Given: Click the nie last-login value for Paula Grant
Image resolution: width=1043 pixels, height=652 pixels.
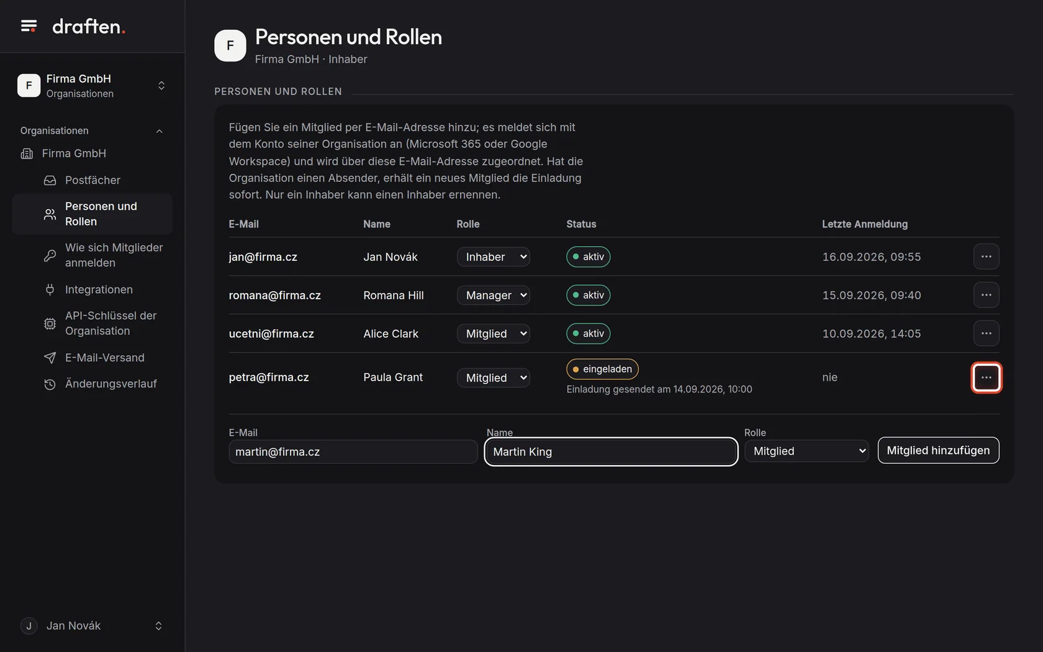Looking at the screenshot, I should (830, 378).
